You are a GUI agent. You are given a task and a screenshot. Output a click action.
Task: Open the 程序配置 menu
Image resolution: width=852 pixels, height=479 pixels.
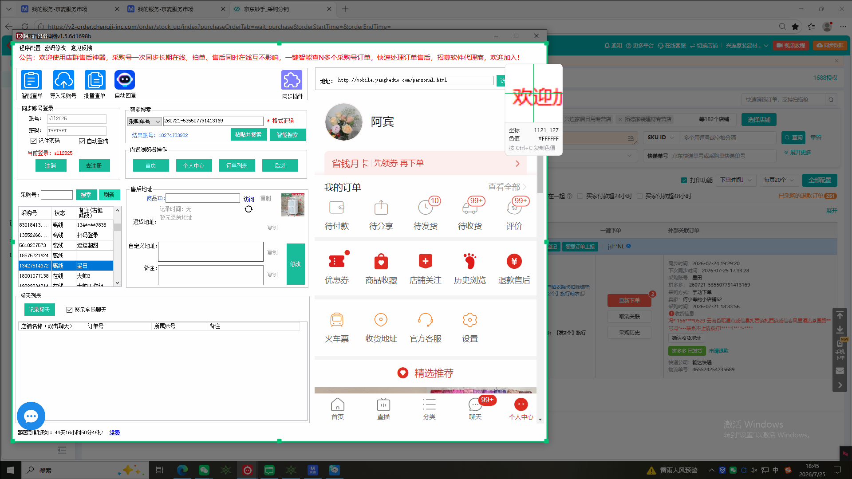(30, 48)
